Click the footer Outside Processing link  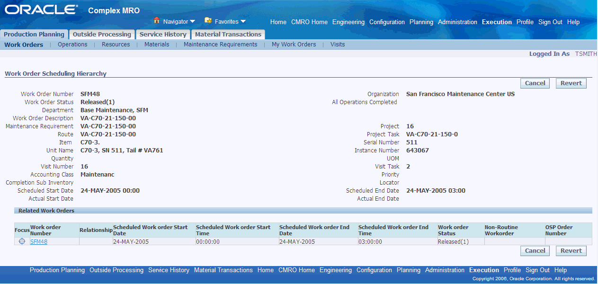[x=116, y=270]
